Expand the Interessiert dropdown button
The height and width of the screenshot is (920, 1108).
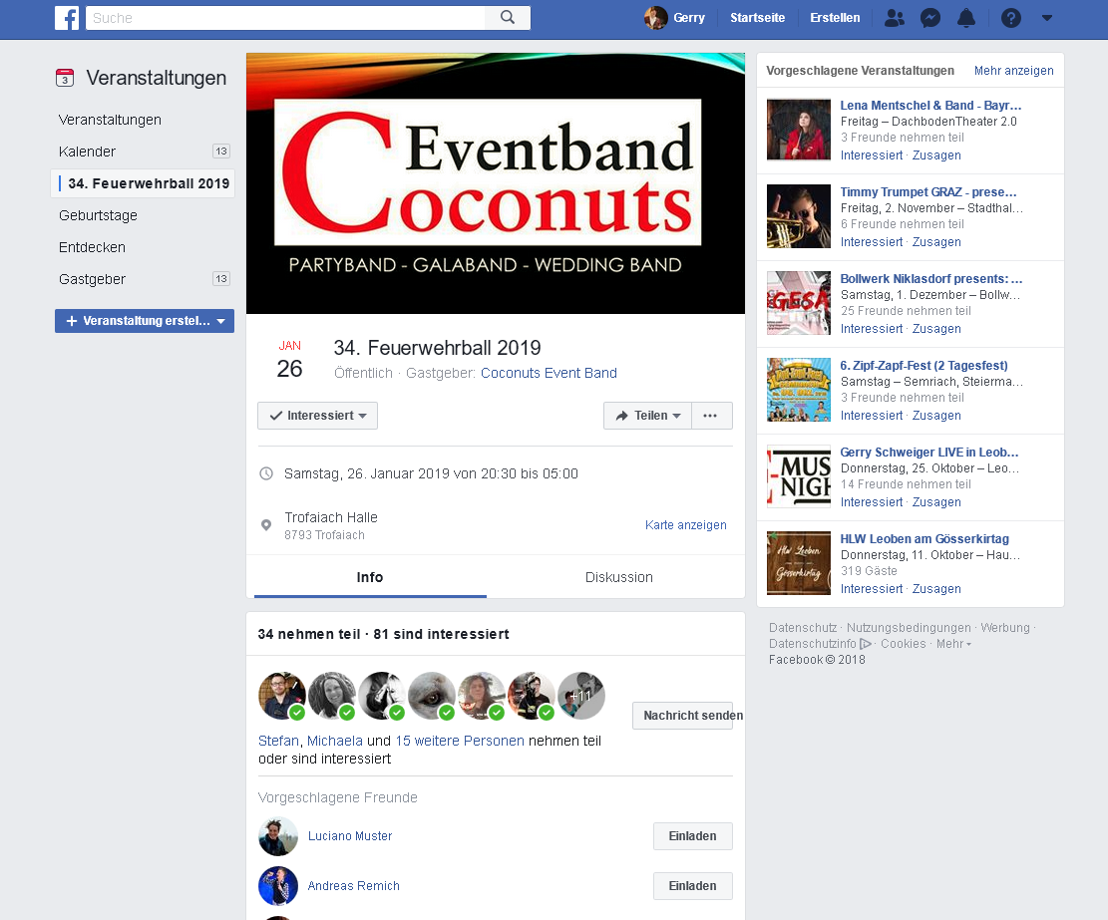pos(317,416)
